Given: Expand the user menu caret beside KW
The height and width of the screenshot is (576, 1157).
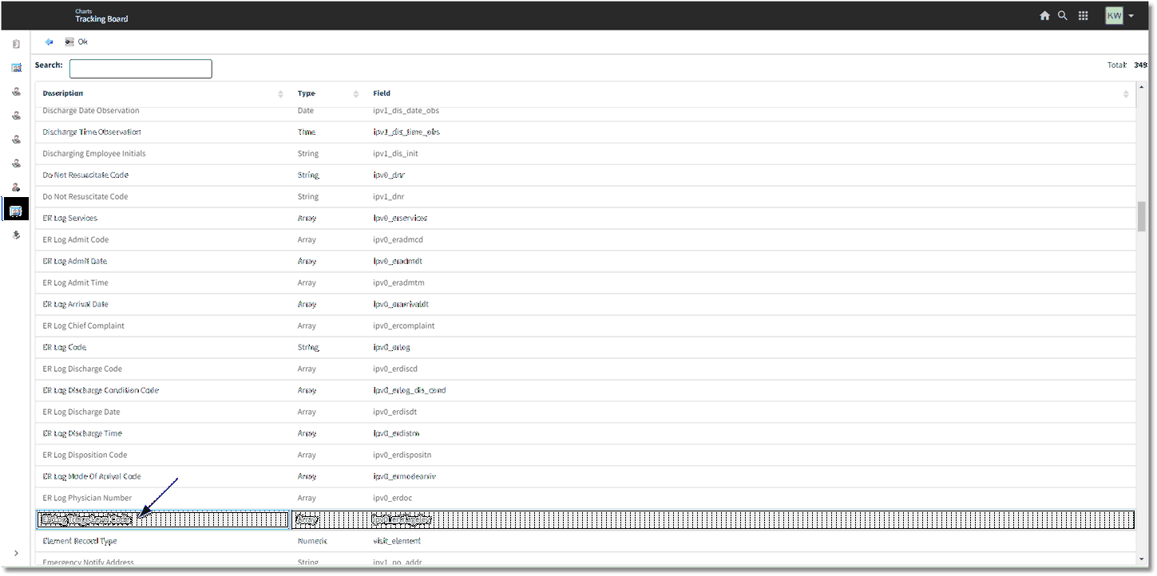Looking at the screenshot, I should tap(1131, 16).
